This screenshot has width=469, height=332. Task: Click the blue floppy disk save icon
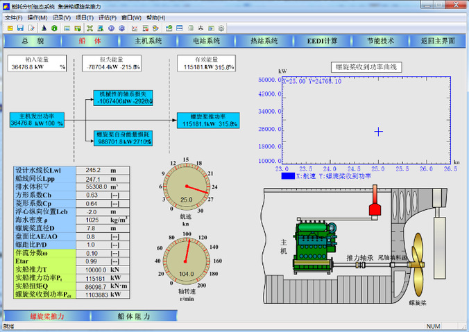[20, 28]
